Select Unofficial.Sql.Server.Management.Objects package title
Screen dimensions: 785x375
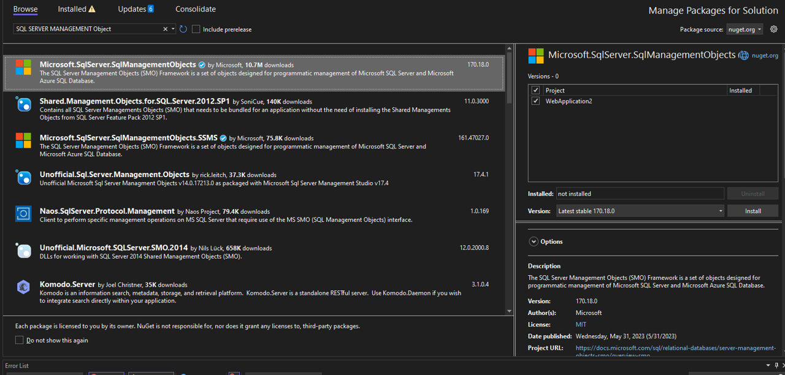115,175
